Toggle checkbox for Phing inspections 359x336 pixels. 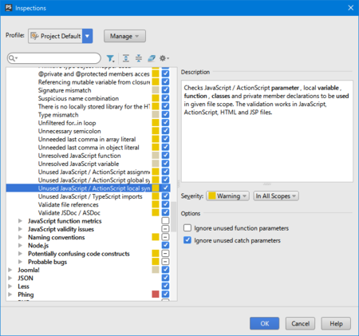pyautogui.click(x=165, y=294)
